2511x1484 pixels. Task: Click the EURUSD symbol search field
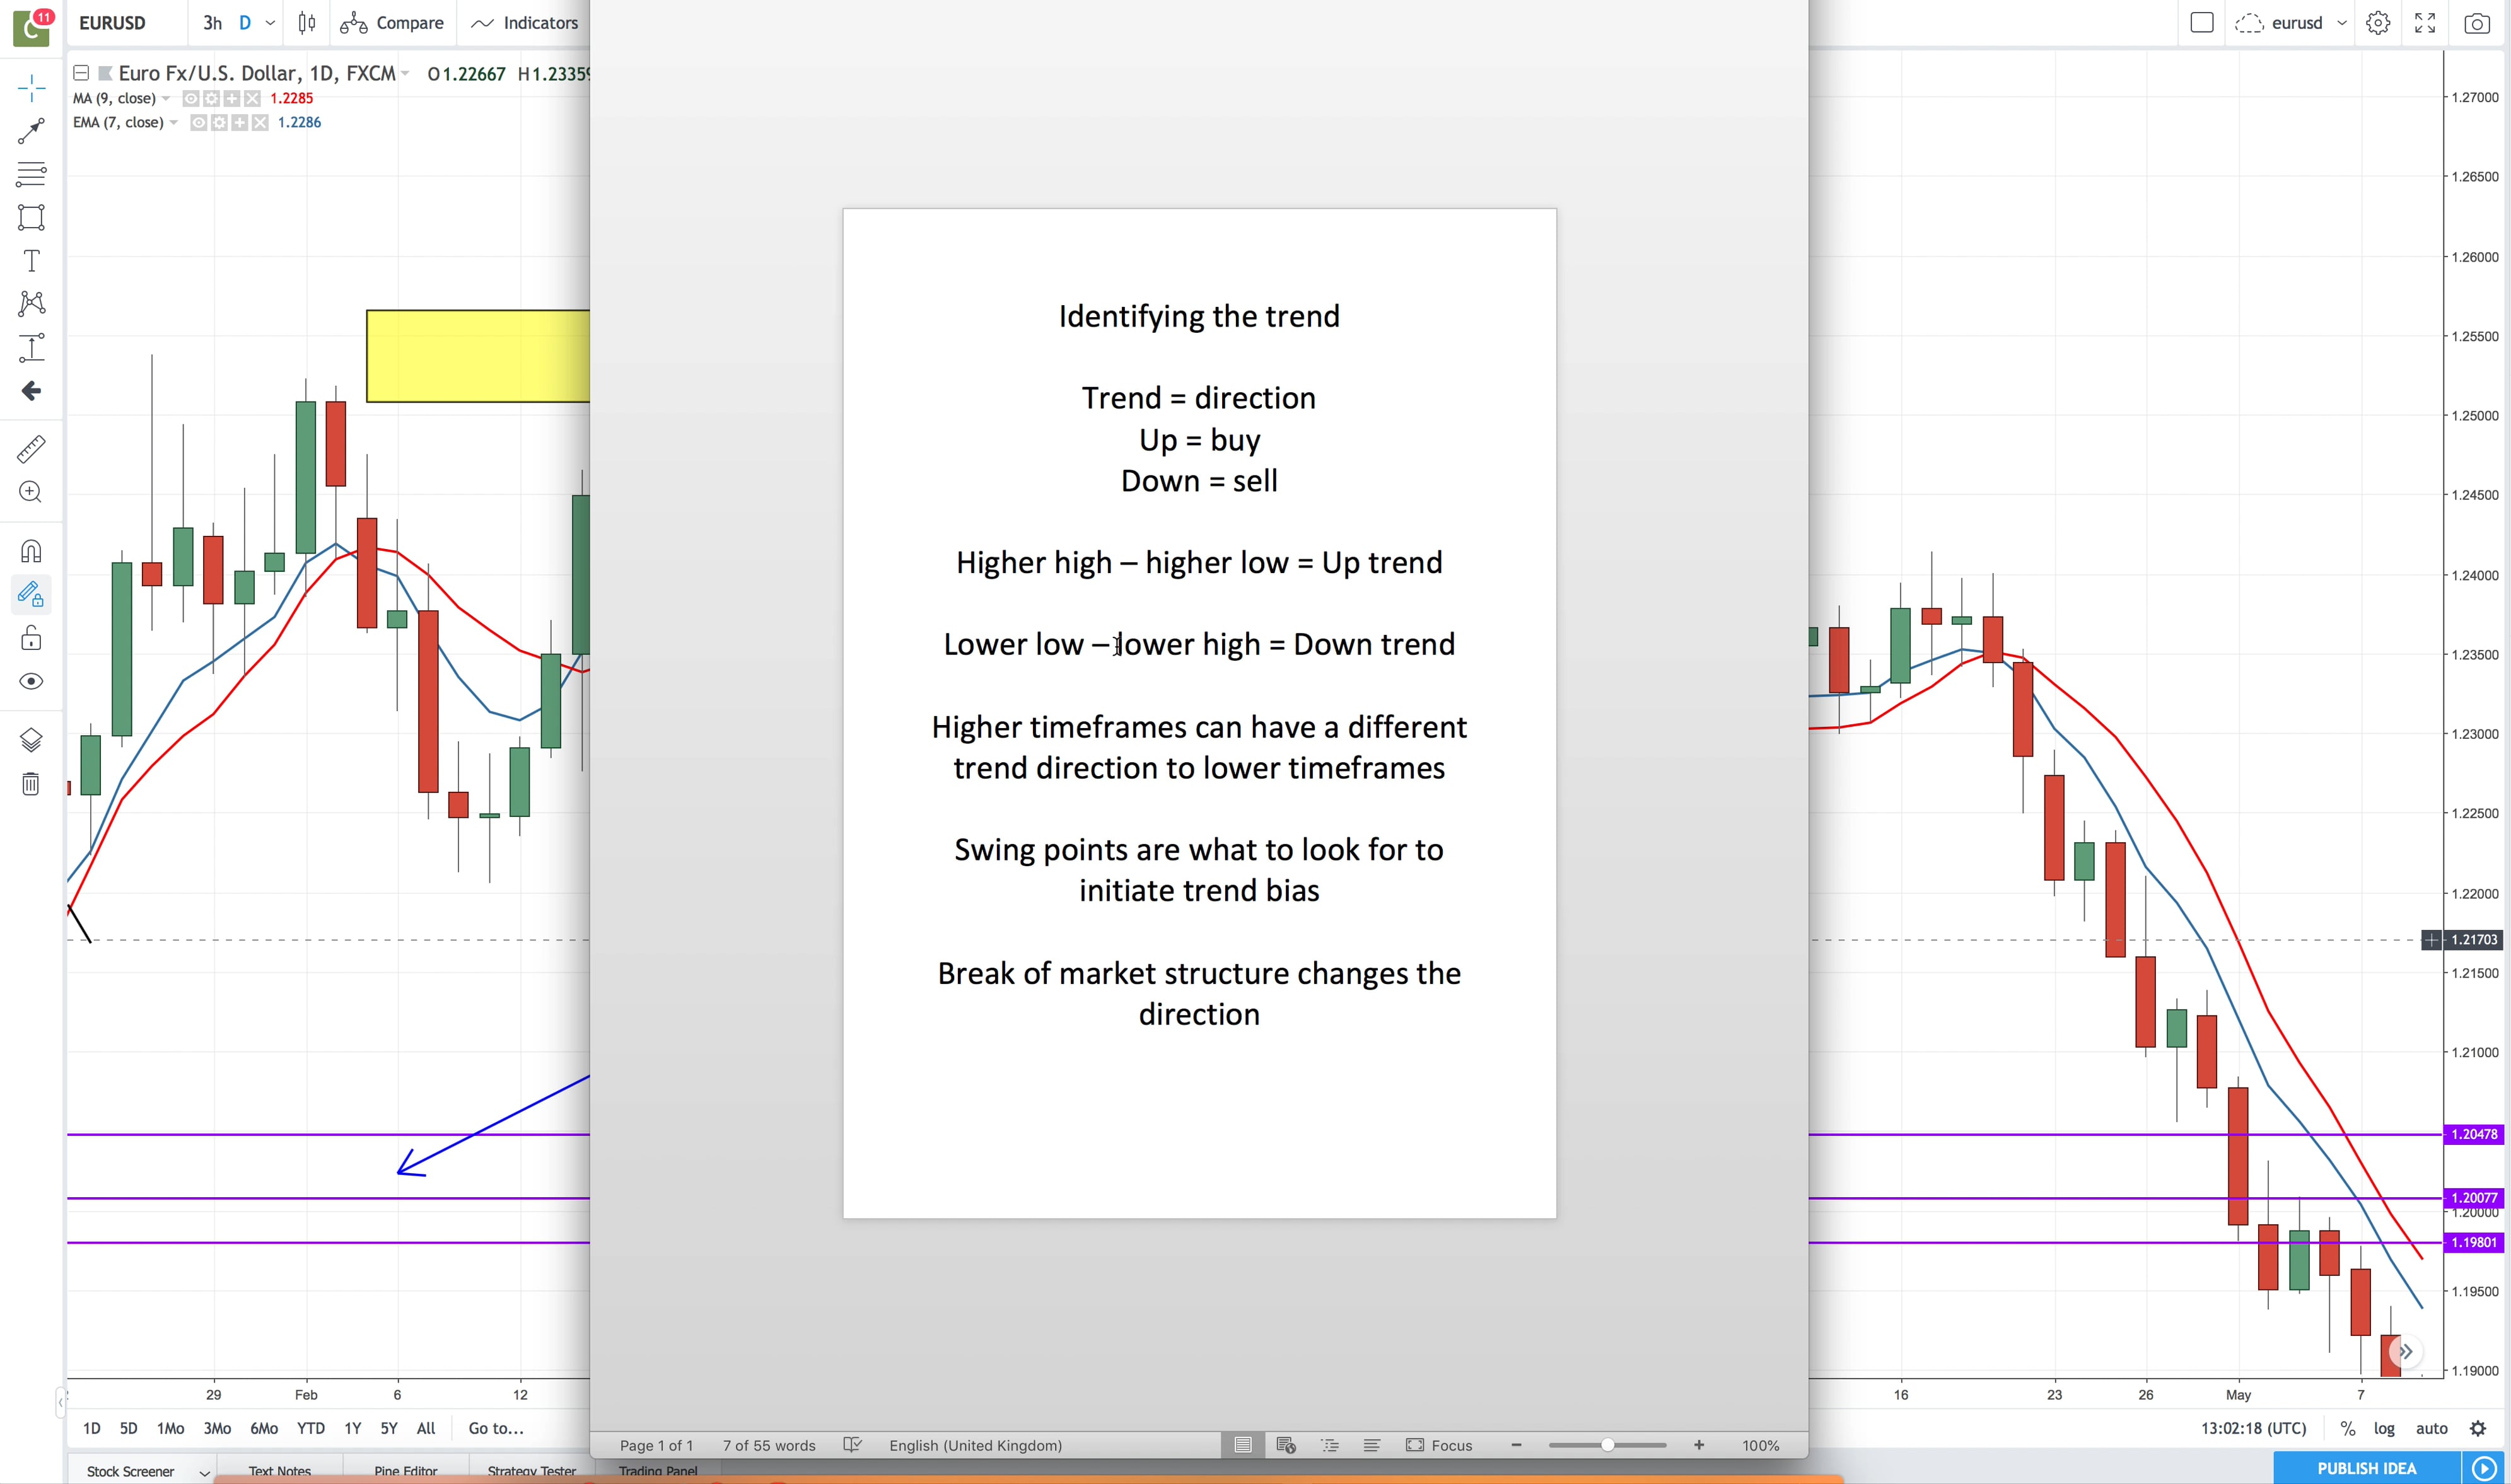[x=125, y=23]
